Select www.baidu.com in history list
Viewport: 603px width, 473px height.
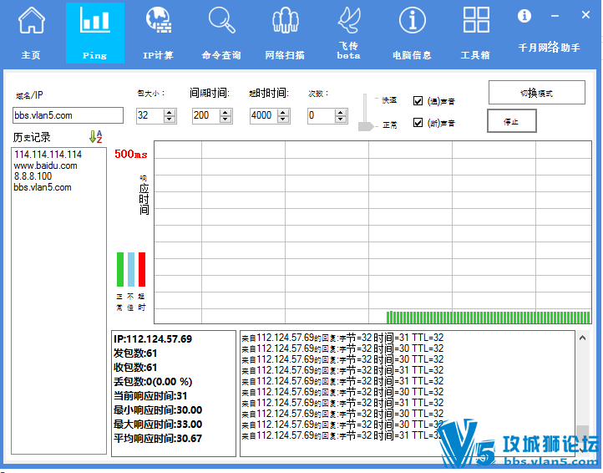pos(45,165)
